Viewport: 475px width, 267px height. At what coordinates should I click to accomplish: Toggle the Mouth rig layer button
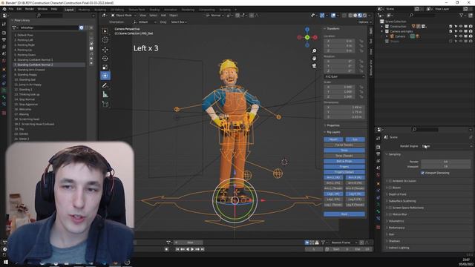coord(333,139)
